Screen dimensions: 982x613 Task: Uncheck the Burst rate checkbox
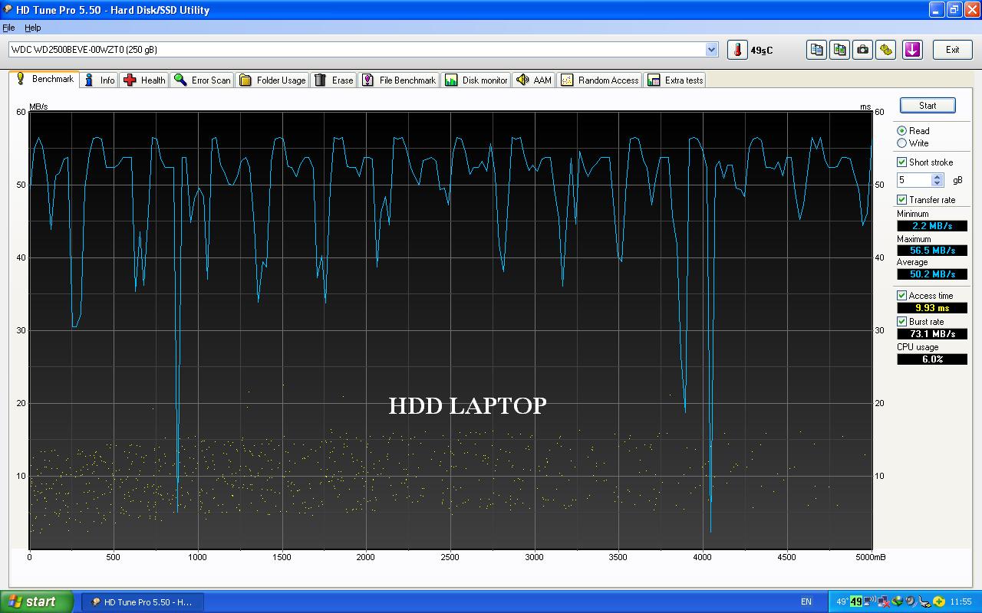click(x=902, y=322)
